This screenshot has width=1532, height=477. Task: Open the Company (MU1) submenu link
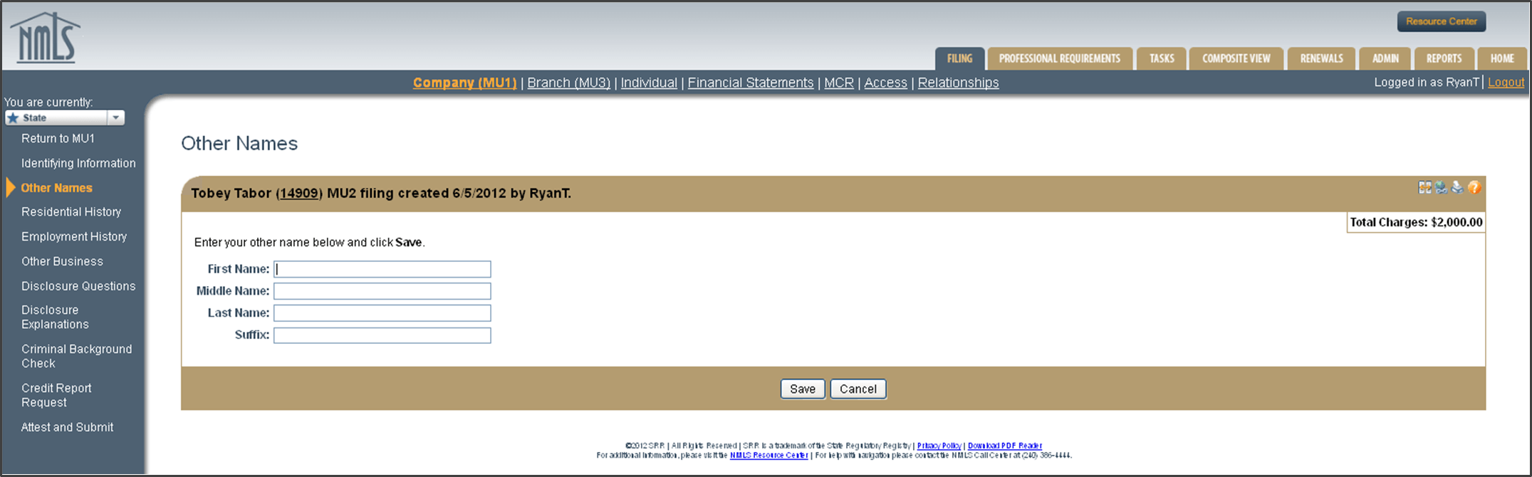click(464, 83)
